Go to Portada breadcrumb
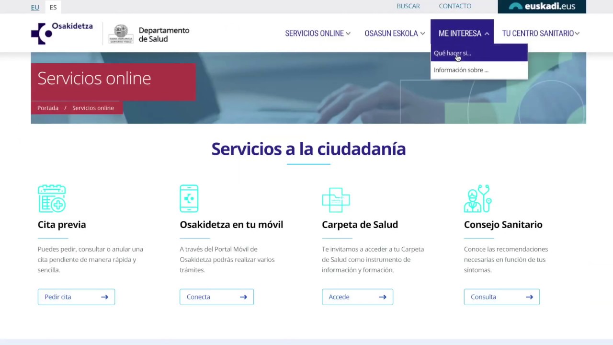The image size is (613, 345). pyautogui.click(x=48, y=108)
